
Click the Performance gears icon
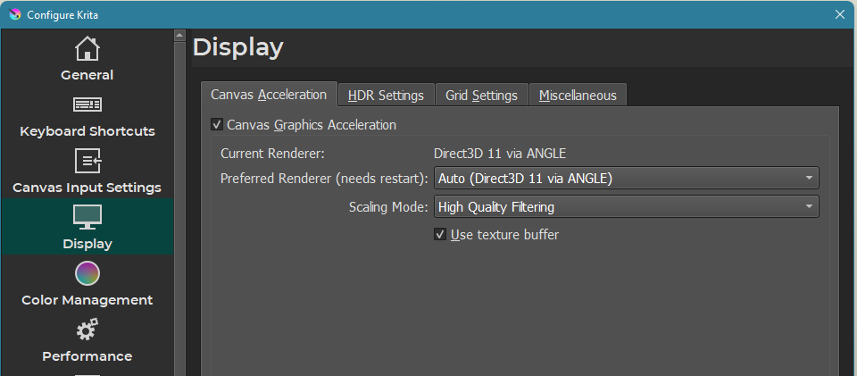(87, 330)
